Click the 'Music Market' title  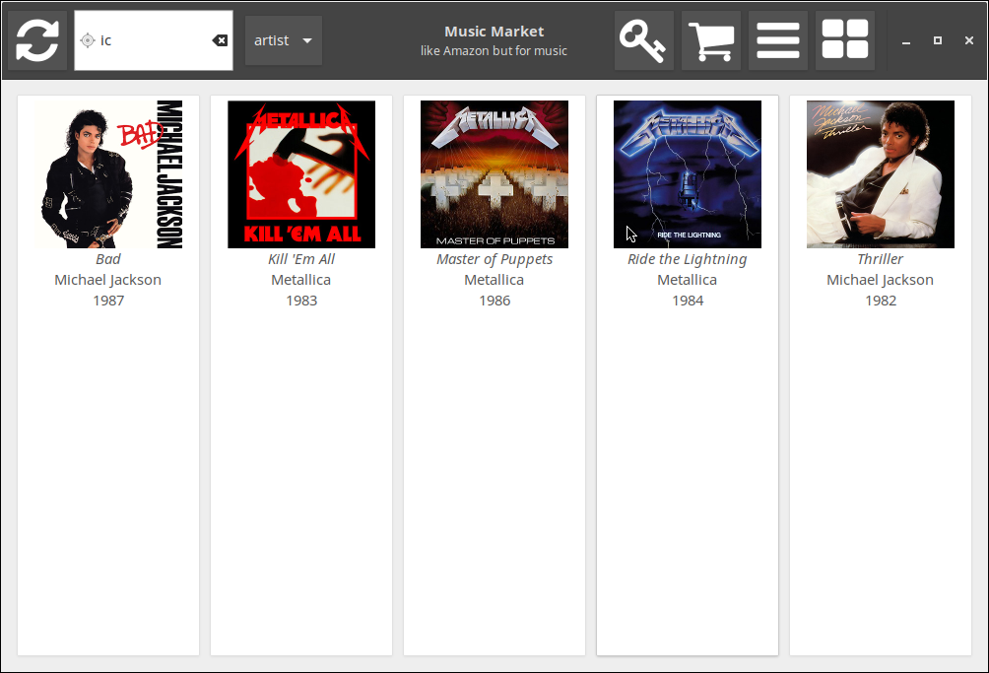click(494, 32)
